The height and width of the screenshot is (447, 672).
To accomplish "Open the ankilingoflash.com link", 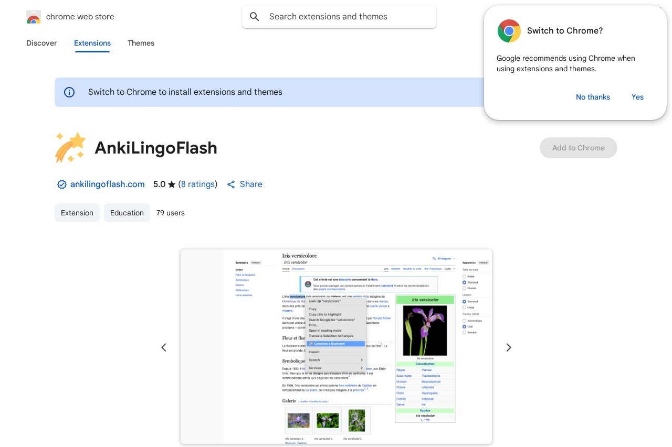I will tap(108, 184).
